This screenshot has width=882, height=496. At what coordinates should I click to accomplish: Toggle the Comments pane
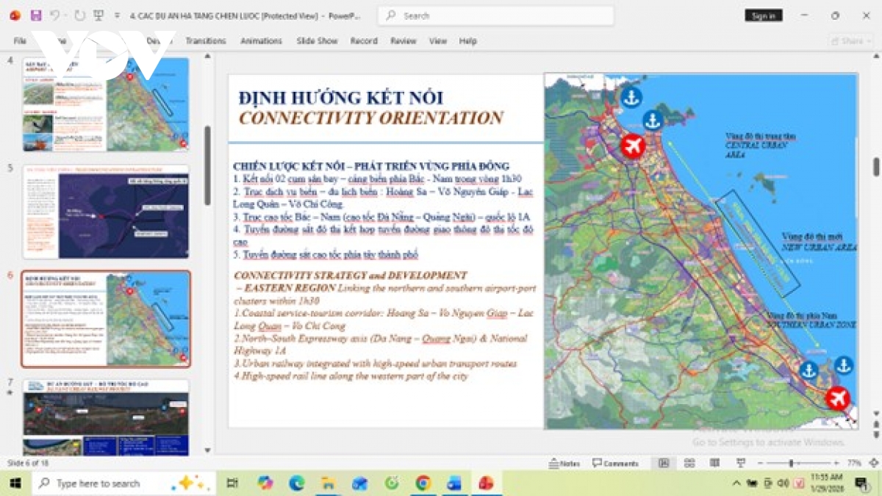(x=615, y=463)
